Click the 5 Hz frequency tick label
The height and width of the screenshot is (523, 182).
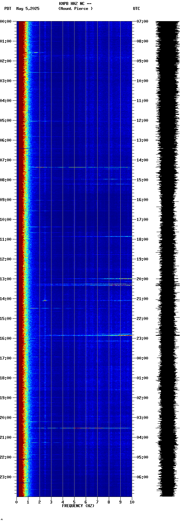click(x=74, y=502)
